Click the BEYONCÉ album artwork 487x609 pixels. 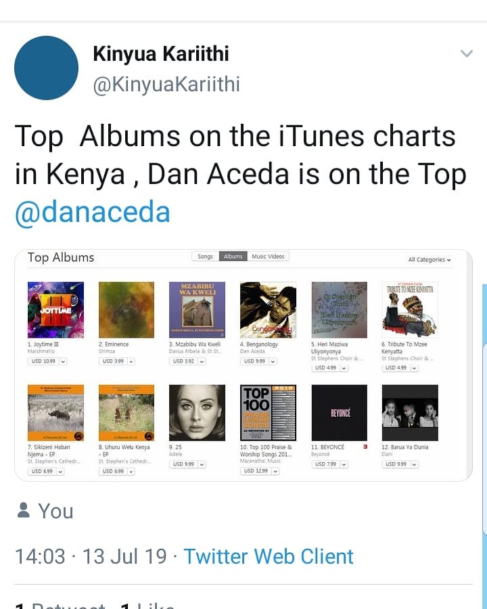click(x=339, y=413)
